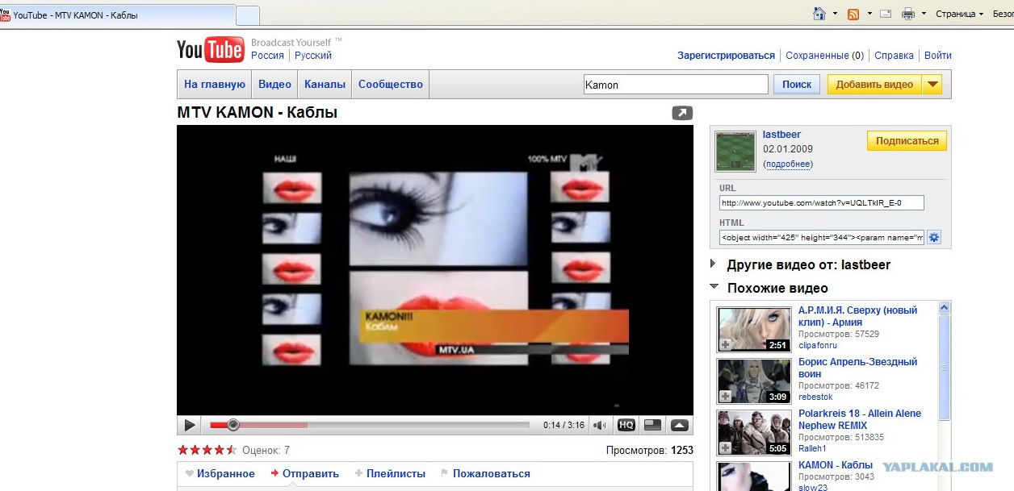This screenshot has height=491, width=1014.
Task: Open the А.Р.М.И.Я. Сверху video title link
Action: [857, 316]
